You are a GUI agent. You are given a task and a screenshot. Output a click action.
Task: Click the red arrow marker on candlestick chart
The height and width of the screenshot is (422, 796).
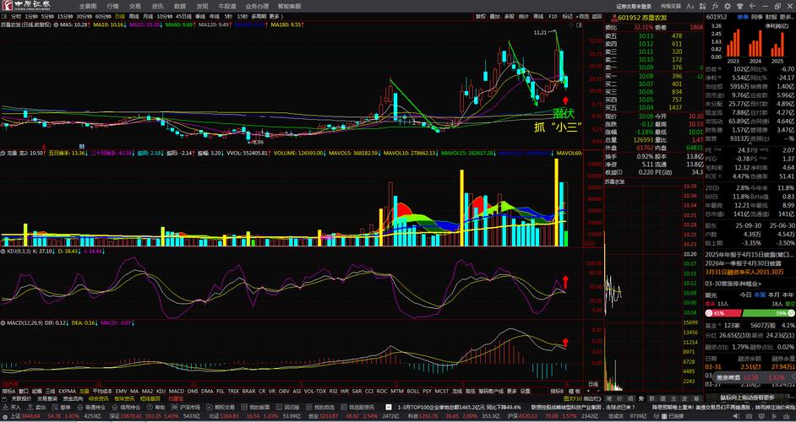click(564, 100)
